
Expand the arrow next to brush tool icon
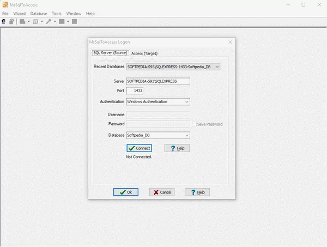pos(55,21)
